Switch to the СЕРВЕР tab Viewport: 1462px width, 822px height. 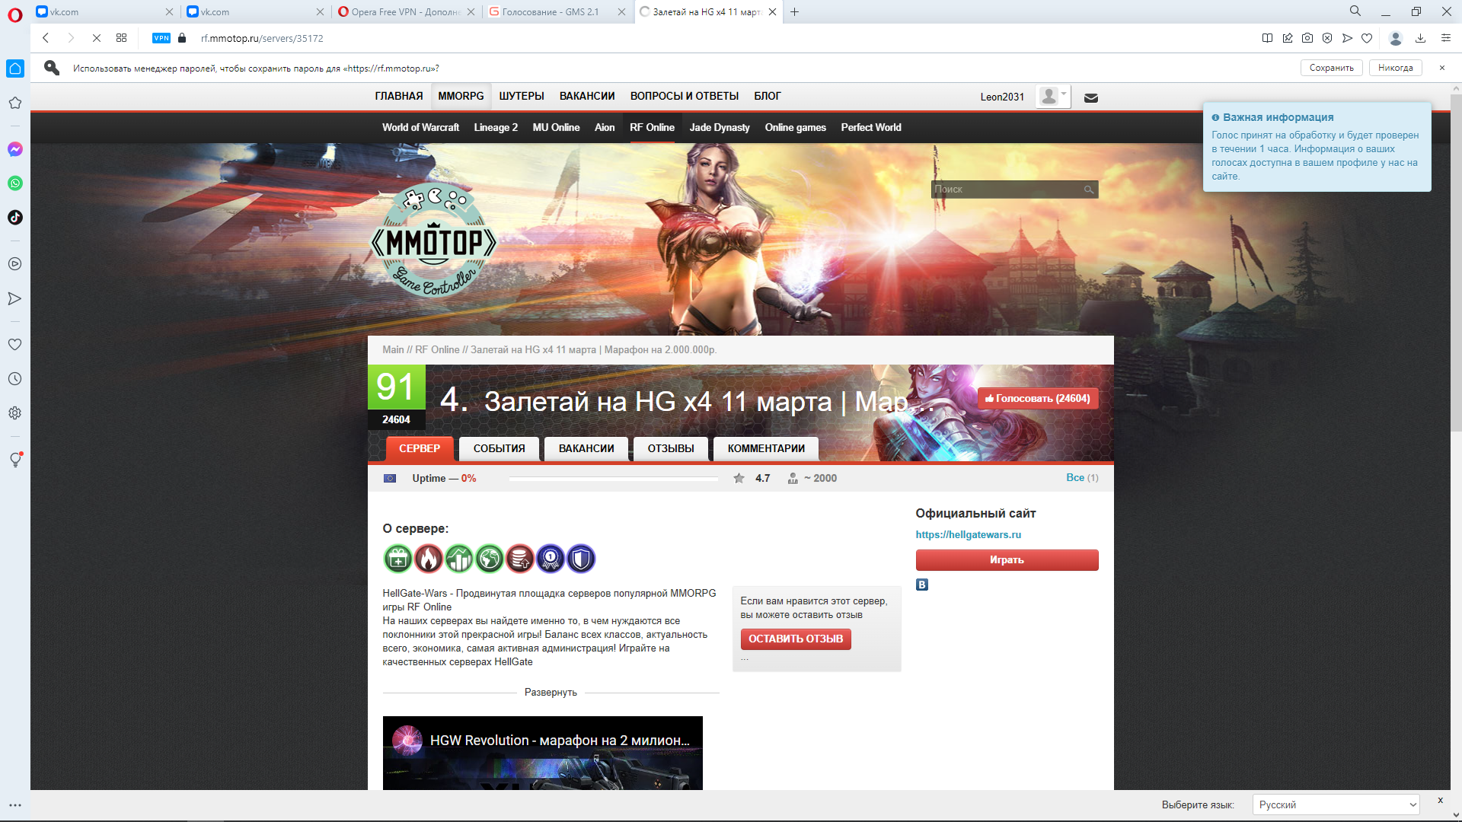click(420, 448)
